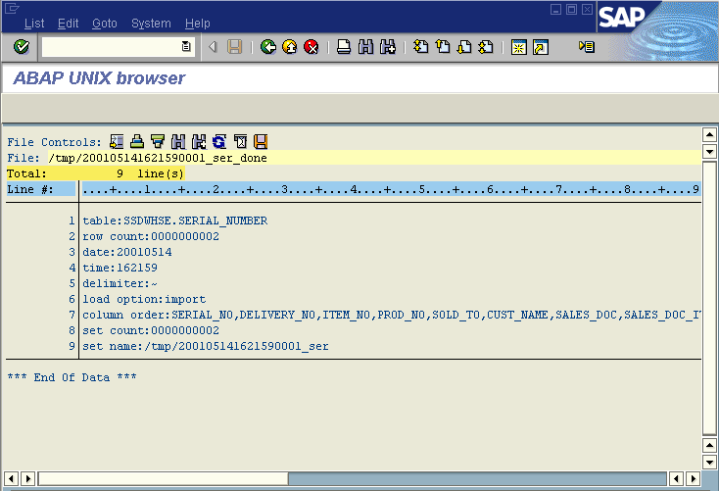Viewport: 719px width, 491px height.
Task: Click the File Controls find binoculars icon
Action: [x=178, y=142]
